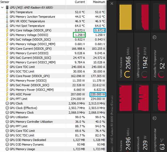167x152 pixels.
Task: Select GPU Core Voltage maximum 0.973 V
Action: tap(100, 30)
